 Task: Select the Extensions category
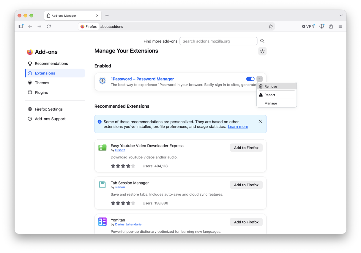55,73
